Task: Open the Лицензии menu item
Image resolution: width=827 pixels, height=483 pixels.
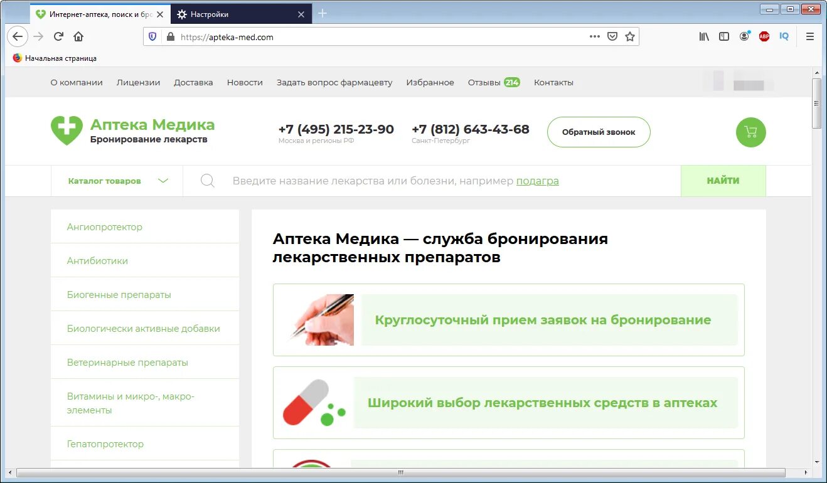Action: click(138, 82)
